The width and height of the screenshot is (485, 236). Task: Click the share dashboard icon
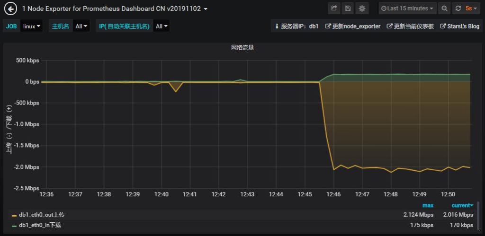334,9
